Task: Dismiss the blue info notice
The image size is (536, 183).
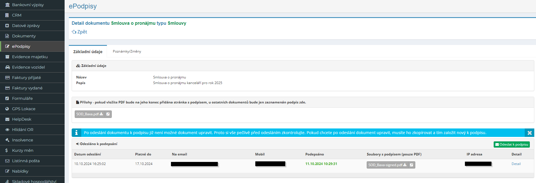Action: coord(530,133)
